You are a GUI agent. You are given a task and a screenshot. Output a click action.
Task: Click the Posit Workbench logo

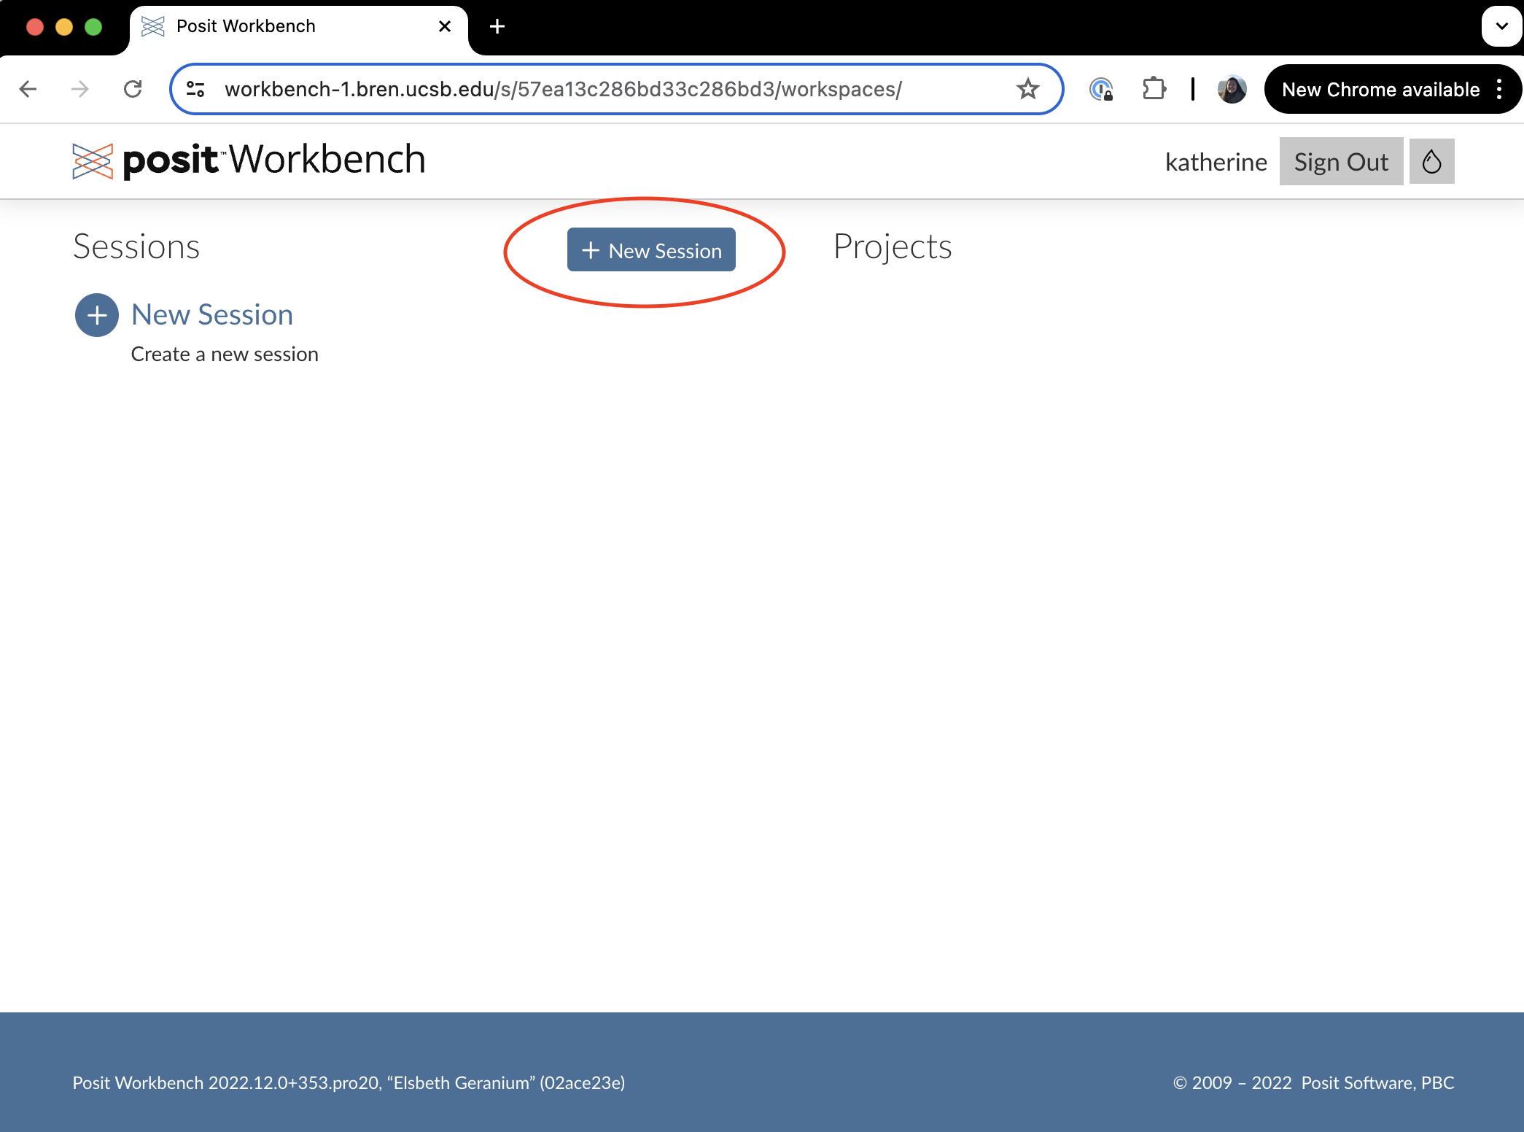[249, 160]
